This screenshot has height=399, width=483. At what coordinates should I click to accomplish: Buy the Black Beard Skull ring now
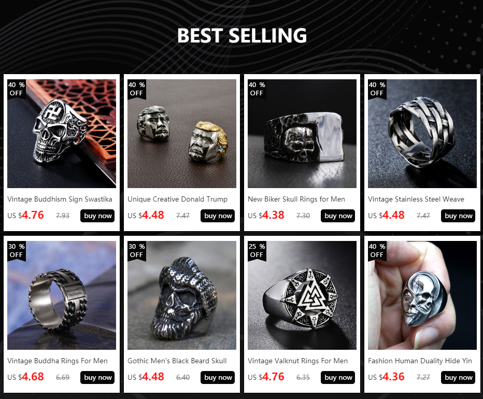[x=218, y=377]
